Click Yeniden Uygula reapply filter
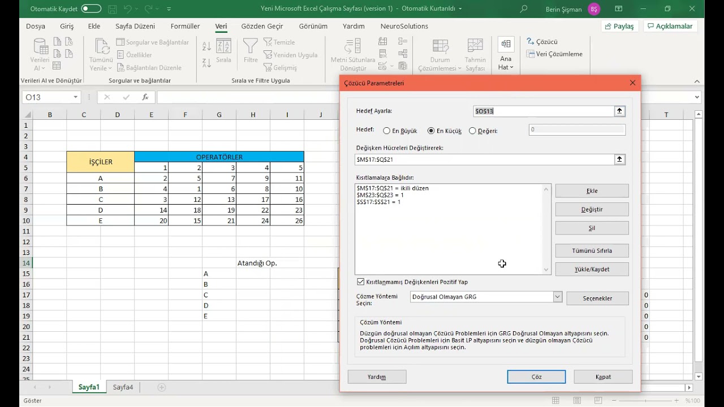 pyautogui.click(x=290, y=55)
